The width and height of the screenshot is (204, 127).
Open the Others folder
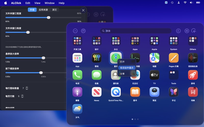193,41
